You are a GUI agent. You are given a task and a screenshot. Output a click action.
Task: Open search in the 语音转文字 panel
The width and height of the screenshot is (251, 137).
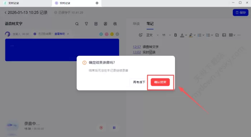pyautogui.click(x=77, y=24)
